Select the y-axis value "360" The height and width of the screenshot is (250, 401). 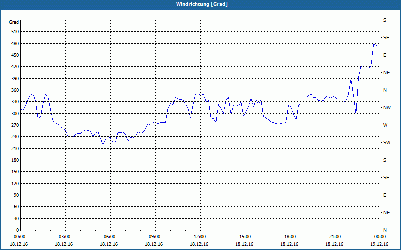(15, 90)
